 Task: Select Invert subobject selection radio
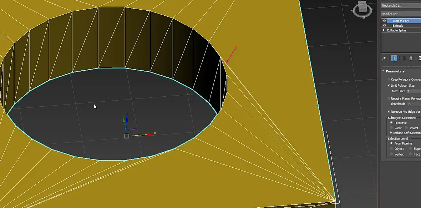(x=406, y=128)
